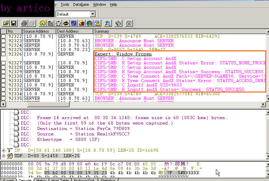Screen dimensions: 269x181
Task: Click the packet list vertical scrollbar down arrow
Action: coord(267,99)
